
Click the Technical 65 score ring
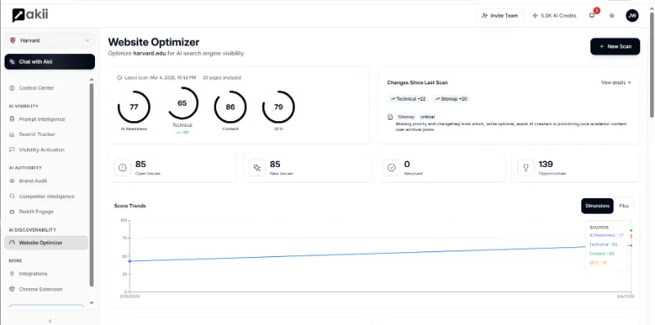pos(182,103)
